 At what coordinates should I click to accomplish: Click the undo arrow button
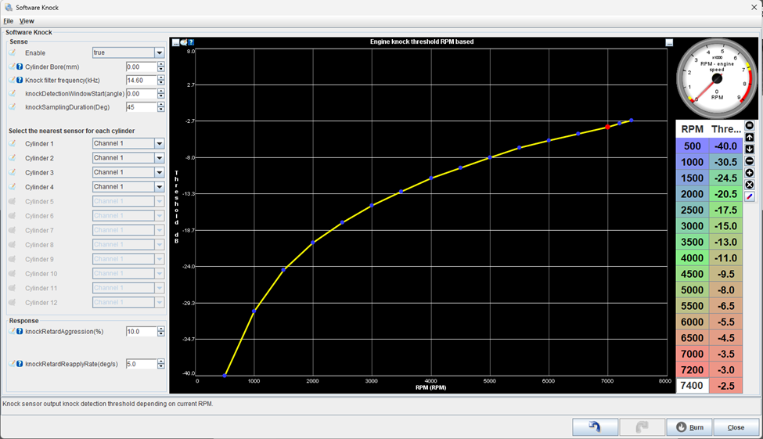click(x=595, y=427)
